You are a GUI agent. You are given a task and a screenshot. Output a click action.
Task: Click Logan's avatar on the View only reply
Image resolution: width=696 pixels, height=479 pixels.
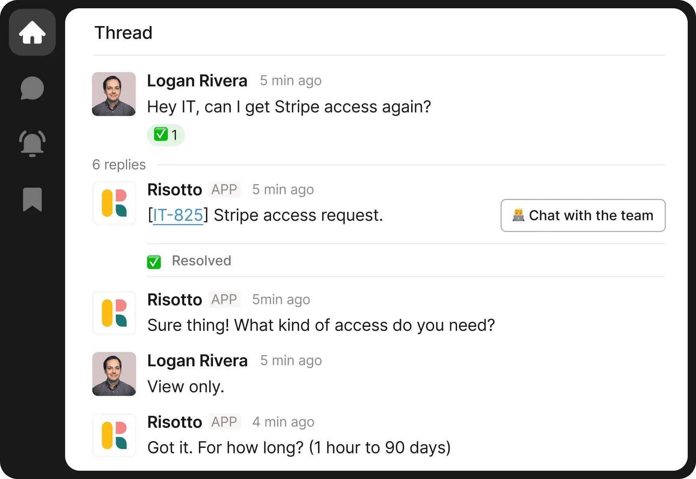[x=114, y=374]
